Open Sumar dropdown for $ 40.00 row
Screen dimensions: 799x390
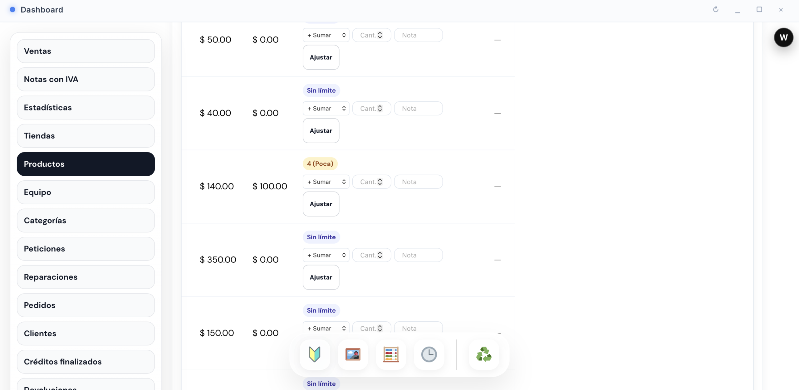[326, 109]
